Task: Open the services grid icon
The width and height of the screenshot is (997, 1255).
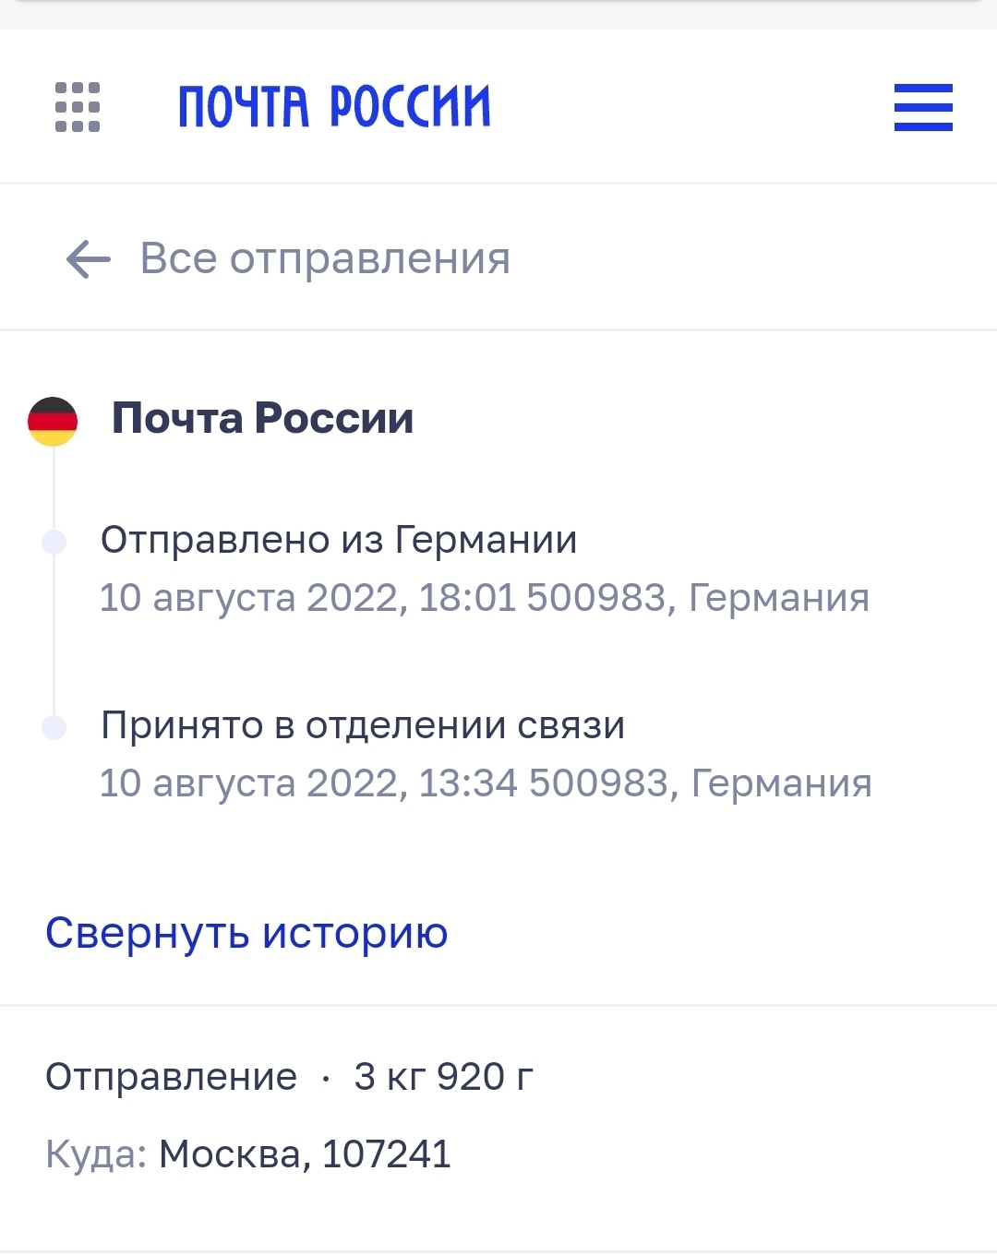Action: 78,107
